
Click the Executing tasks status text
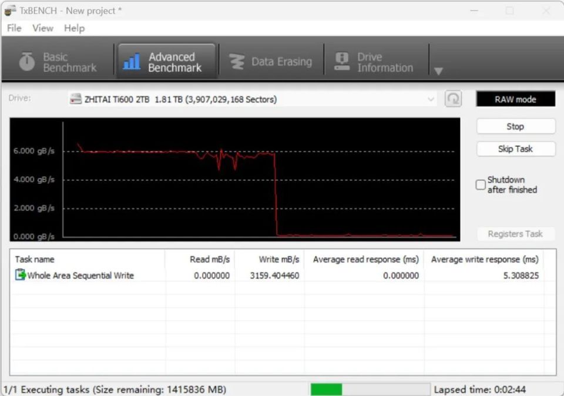click(115, 390)
